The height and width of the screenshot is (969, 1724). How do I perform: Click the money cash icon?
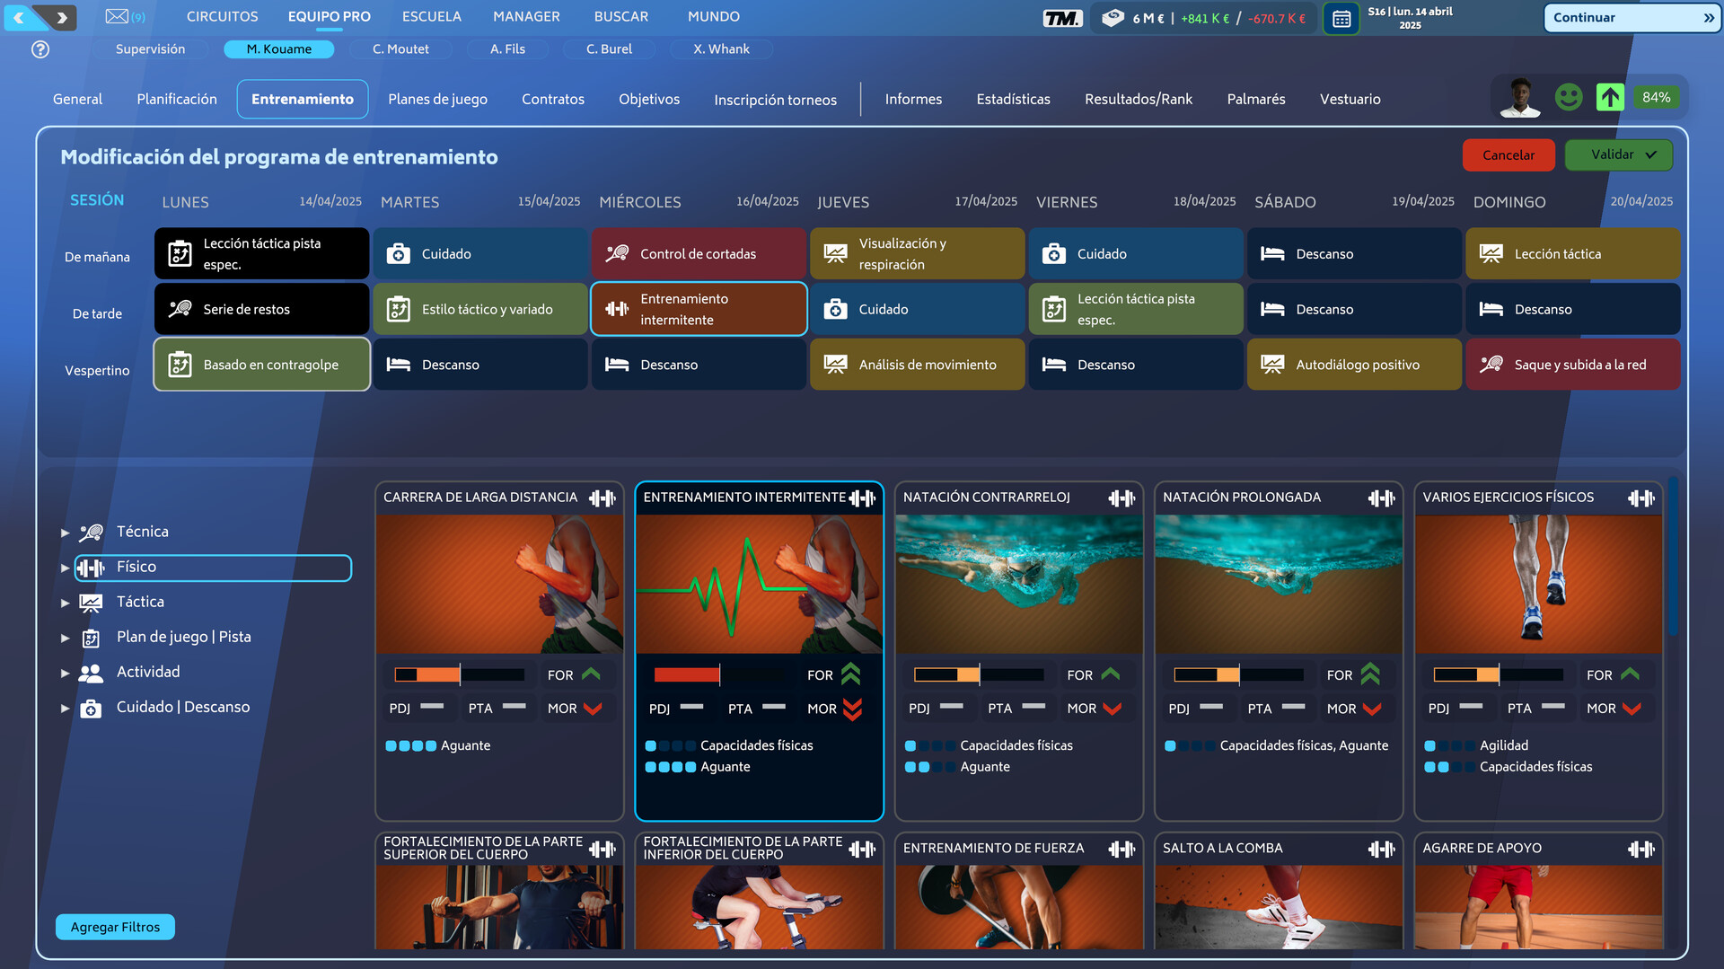pos(1113,17)
